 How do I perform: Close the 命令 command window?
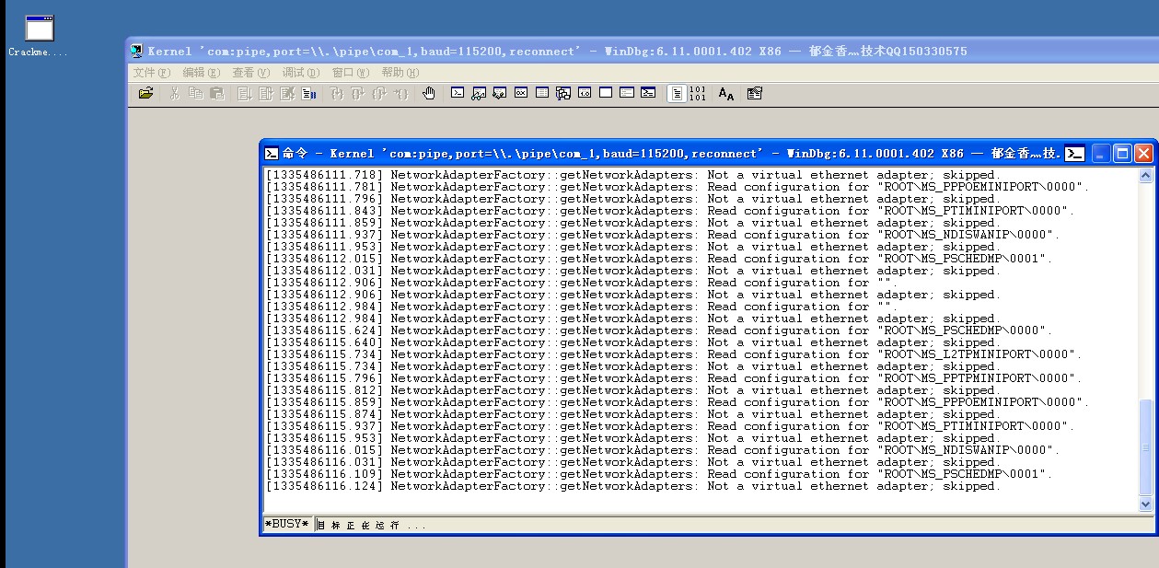tap(1143, 154)
